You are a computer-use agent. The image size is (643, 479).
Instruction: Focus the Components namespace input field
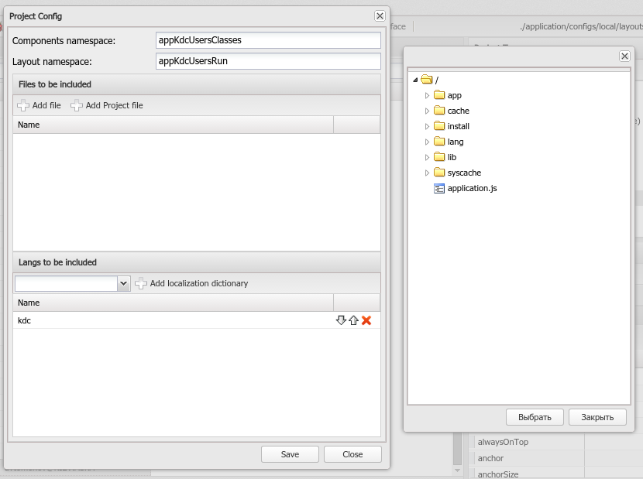(268, 40)
